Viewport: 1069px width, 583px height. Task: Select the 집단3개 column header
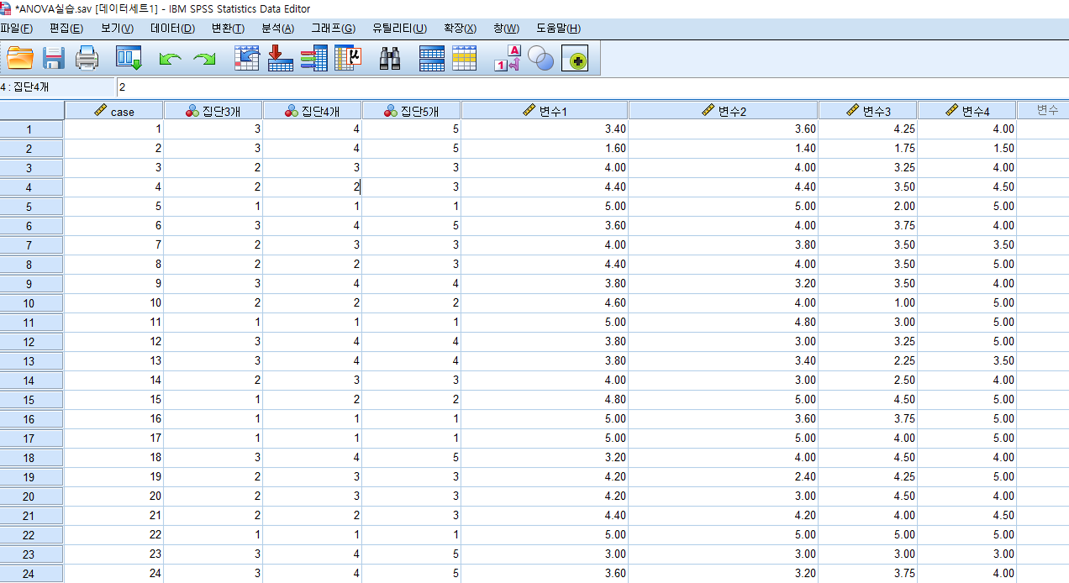213,111
